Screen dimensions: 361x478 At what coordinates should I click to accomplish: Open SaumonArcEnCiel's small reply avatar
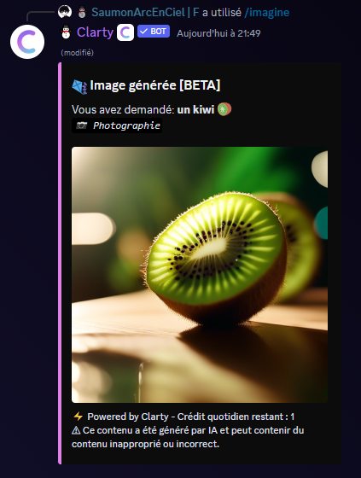65,12
